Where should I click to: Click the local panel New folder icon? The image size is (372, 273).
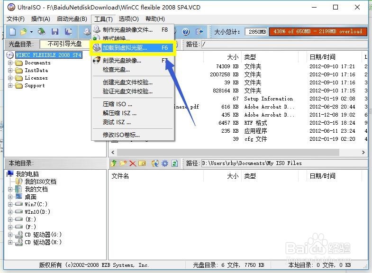pyautogui.click(x=123, y=163)
